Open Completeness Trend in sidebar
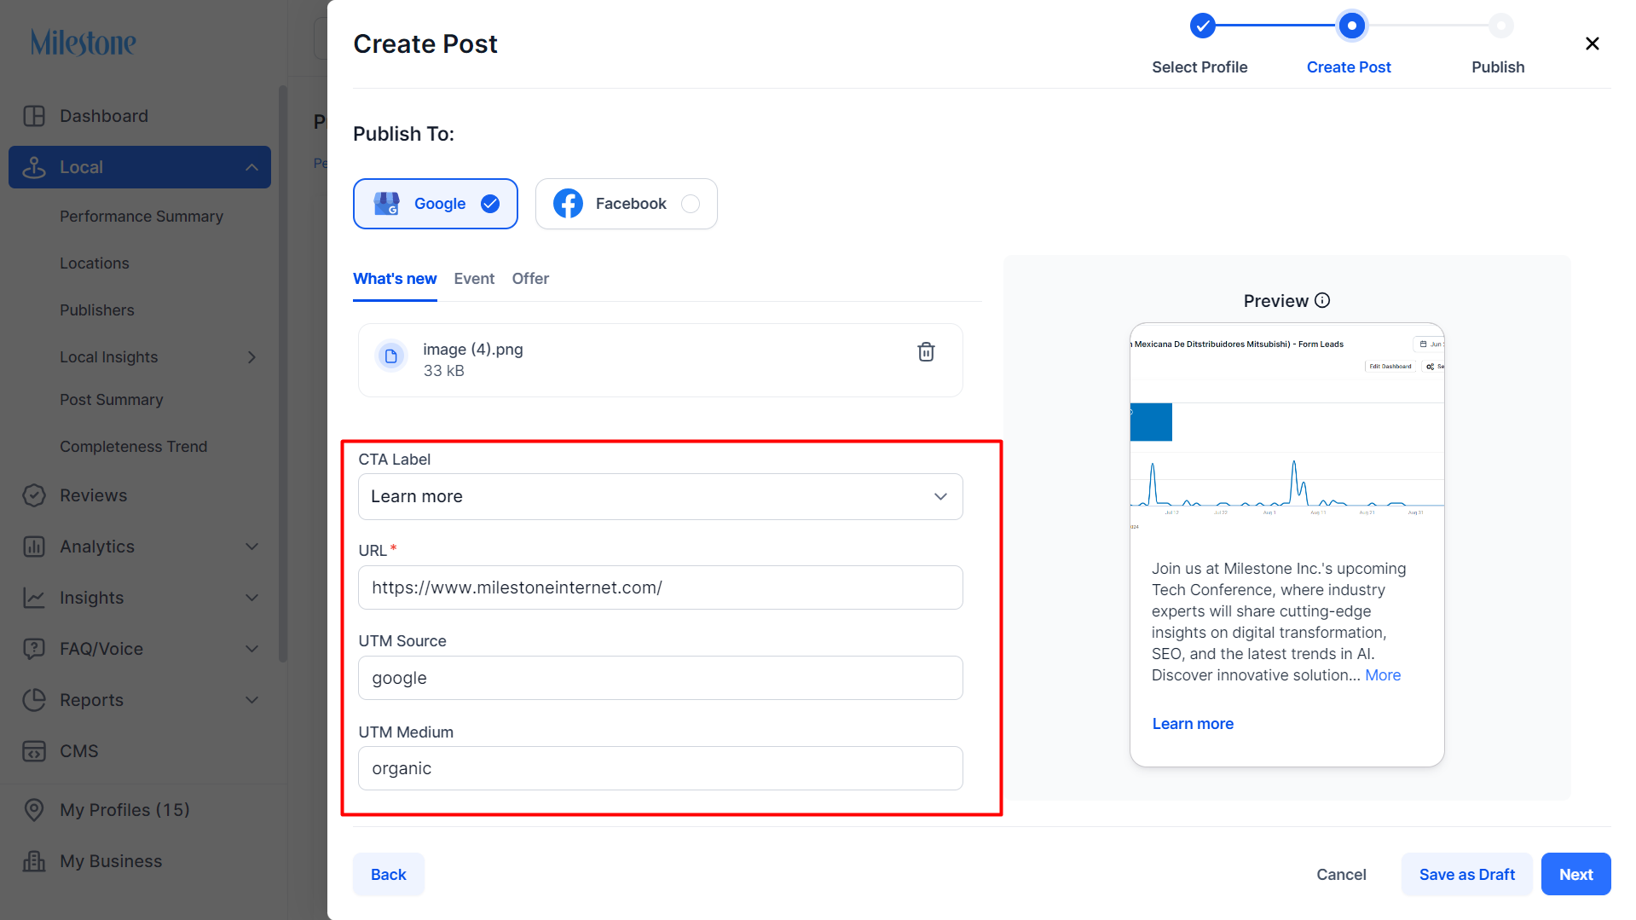 (x=134, y=447)
